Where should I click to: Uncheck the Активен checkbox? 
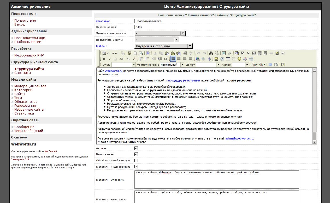tap(135, 148)
